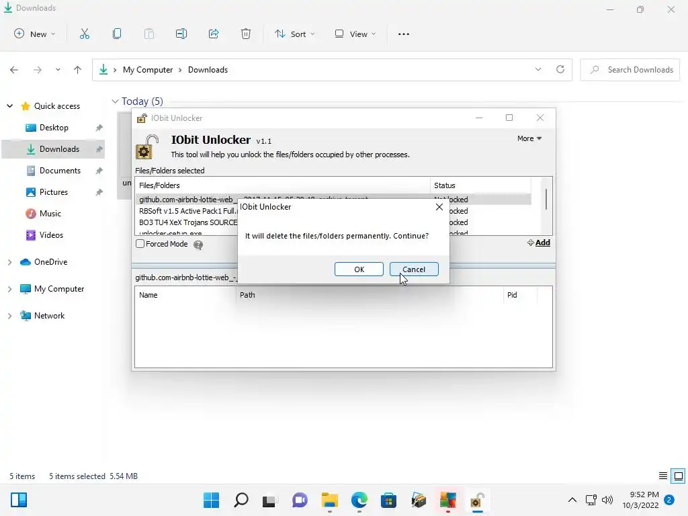The height and width of the screenshot is (516, 688).
Task: Open Microsoft Store from the taskbar
Action: (389, 500)
